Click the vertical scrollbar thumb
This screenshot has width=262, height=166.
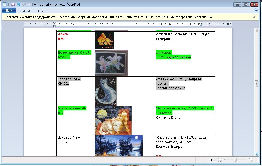tap(256, 84)
